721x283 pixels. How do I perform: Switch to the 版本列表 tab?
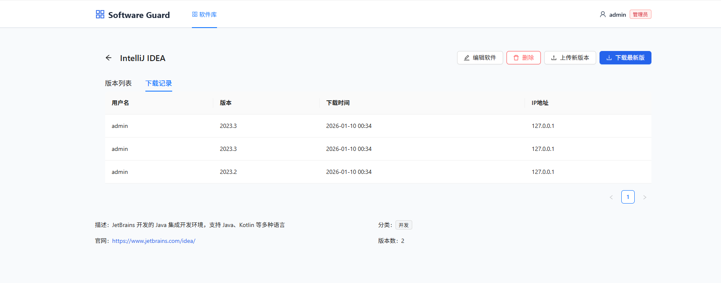pos(118,83)
